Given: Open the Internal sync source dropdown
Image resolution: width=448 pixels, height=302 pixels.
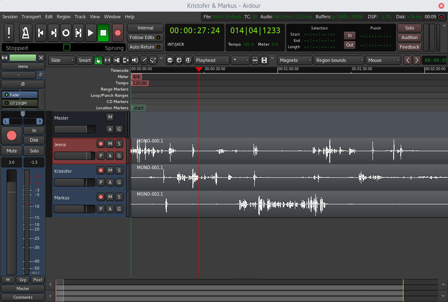Looking at the screenshot, I should [145, 28].
